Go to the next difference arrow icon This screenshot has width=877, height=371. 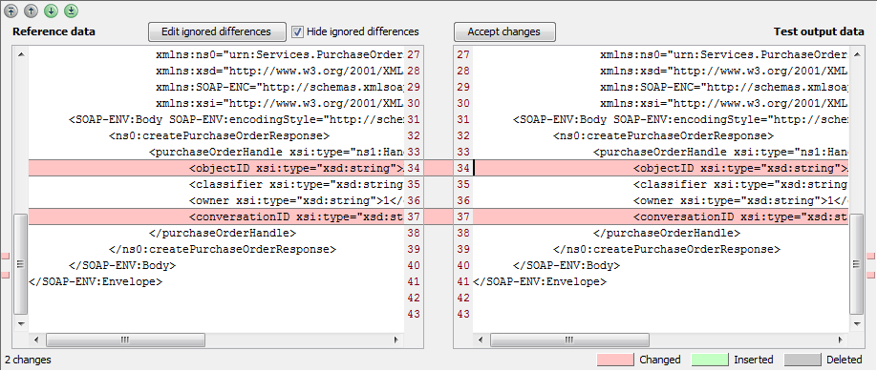51,10
